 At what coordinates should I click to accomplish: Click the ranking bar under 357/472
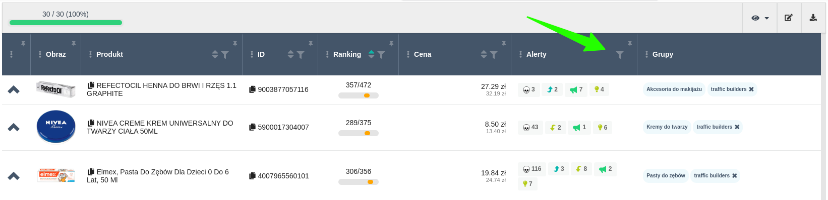pyautogui.click(x=359, y=95)
